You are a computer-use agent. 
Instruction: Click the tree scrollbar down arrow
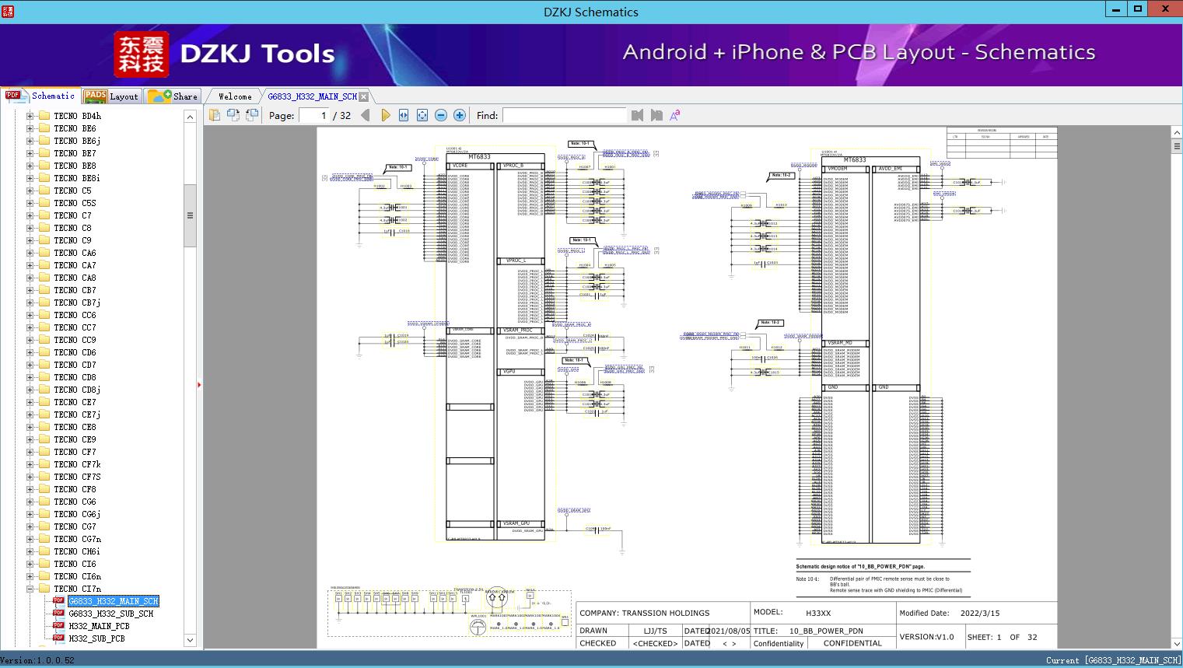[190, 640]
